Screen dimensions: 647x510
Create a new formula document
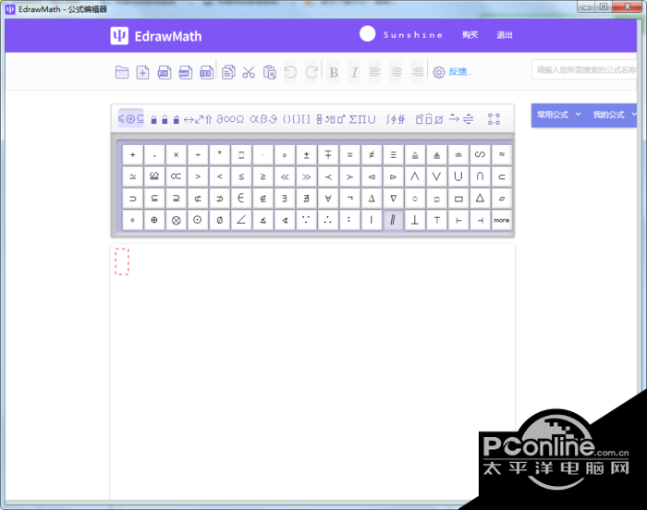pyautogui.click(x=142, y=72)
